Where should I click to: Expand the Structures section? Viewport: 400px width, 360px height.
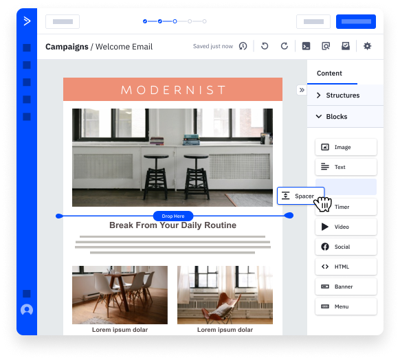click(345, 95)
